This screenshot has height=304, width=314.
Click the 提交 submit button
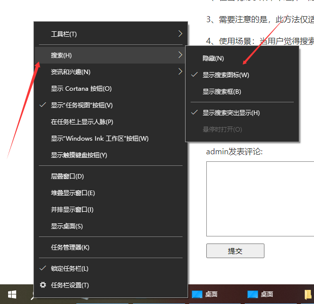pyautogui.click(x=235, y=251)
